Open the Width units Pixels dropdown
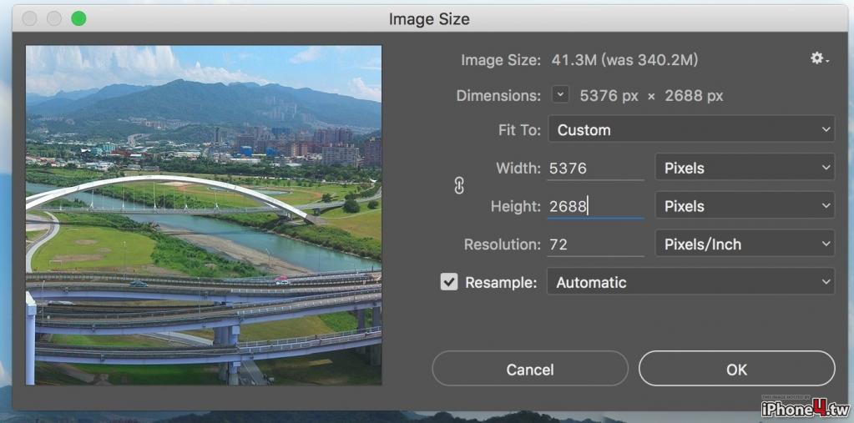The width and height of the screenshot is (854, 423). point(745,168)
